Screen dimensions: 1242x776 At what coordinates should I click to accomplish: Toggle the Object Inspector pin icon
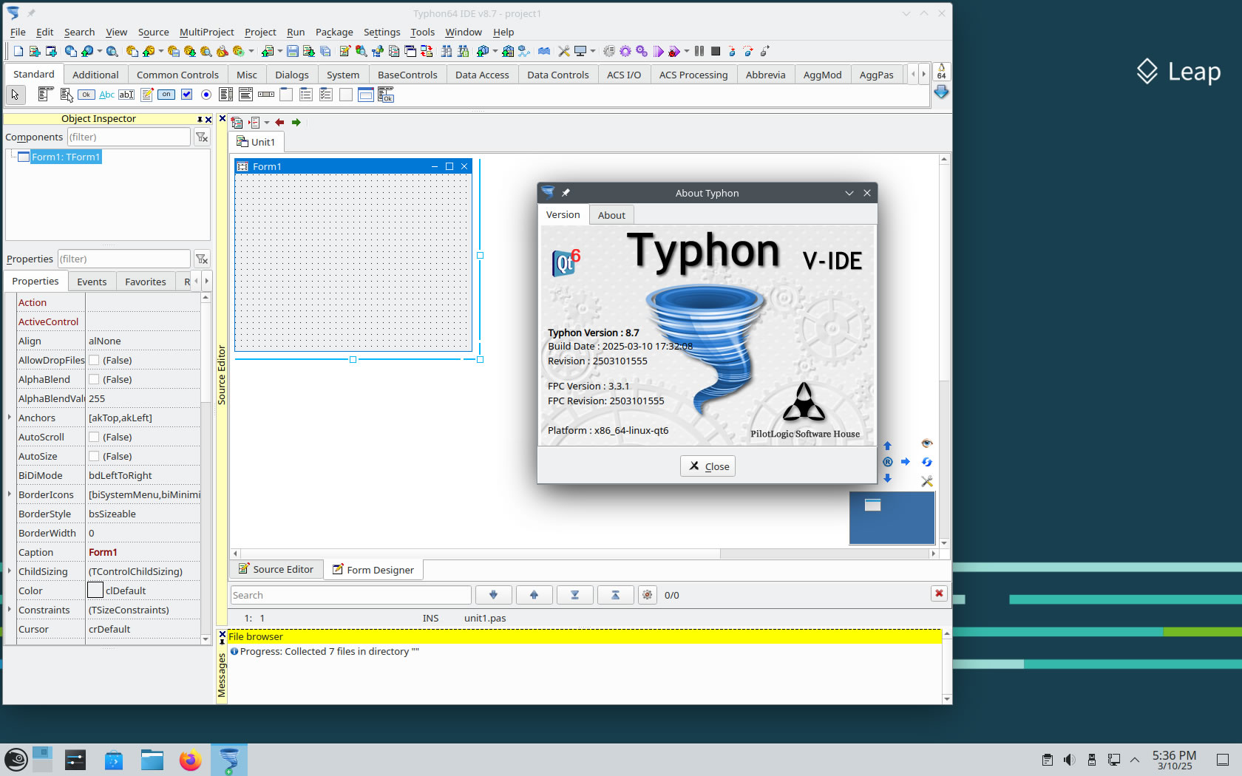tap(200, 119)
